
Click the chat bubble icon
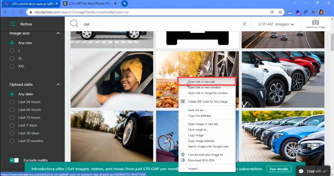click(301, 171)
